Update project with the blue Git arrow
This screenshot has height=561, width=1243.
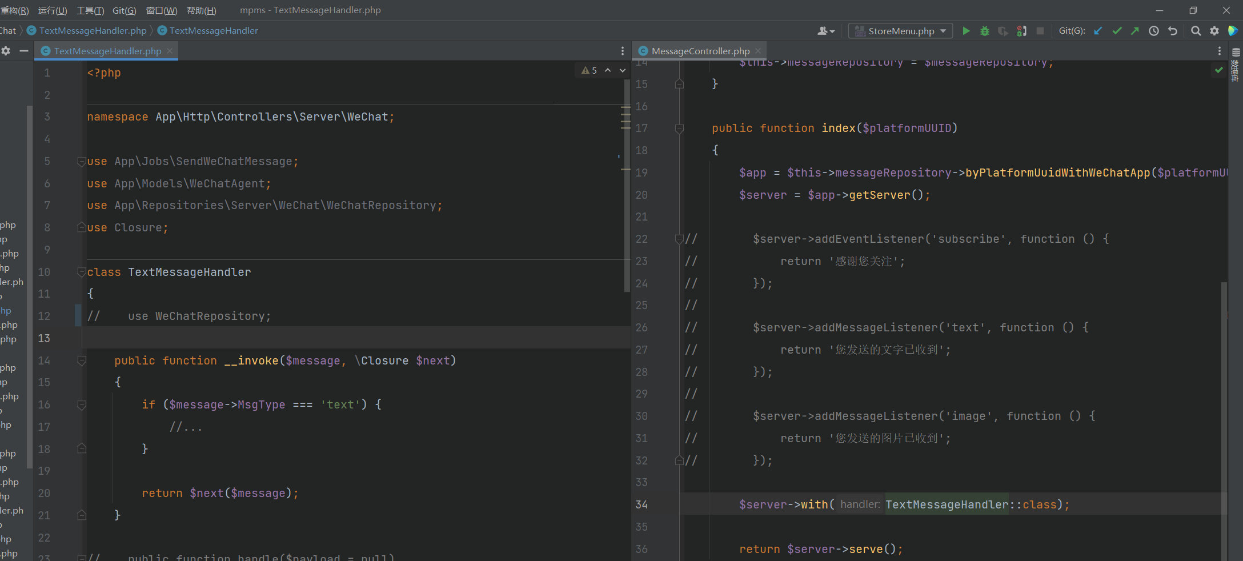tap(1098, 31)
